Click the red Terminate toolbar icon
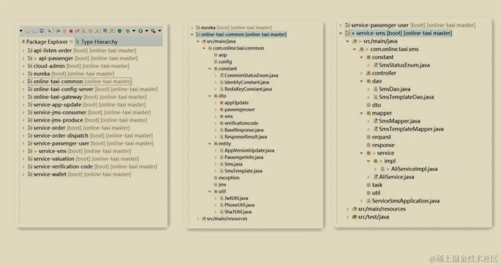Viewport: 501px width, 266px height. point(71,31)
